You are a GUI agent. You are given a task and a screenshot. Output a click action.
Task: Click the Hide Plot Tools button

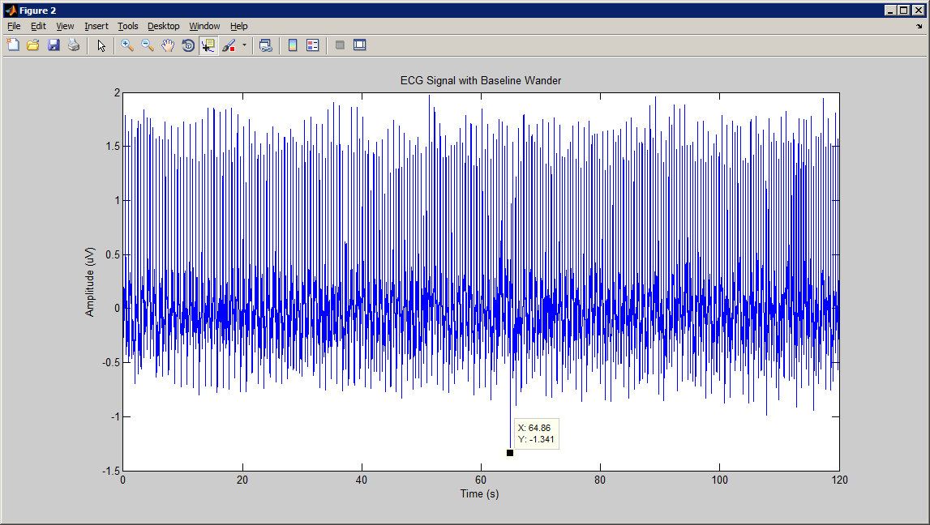coord(340,45)
